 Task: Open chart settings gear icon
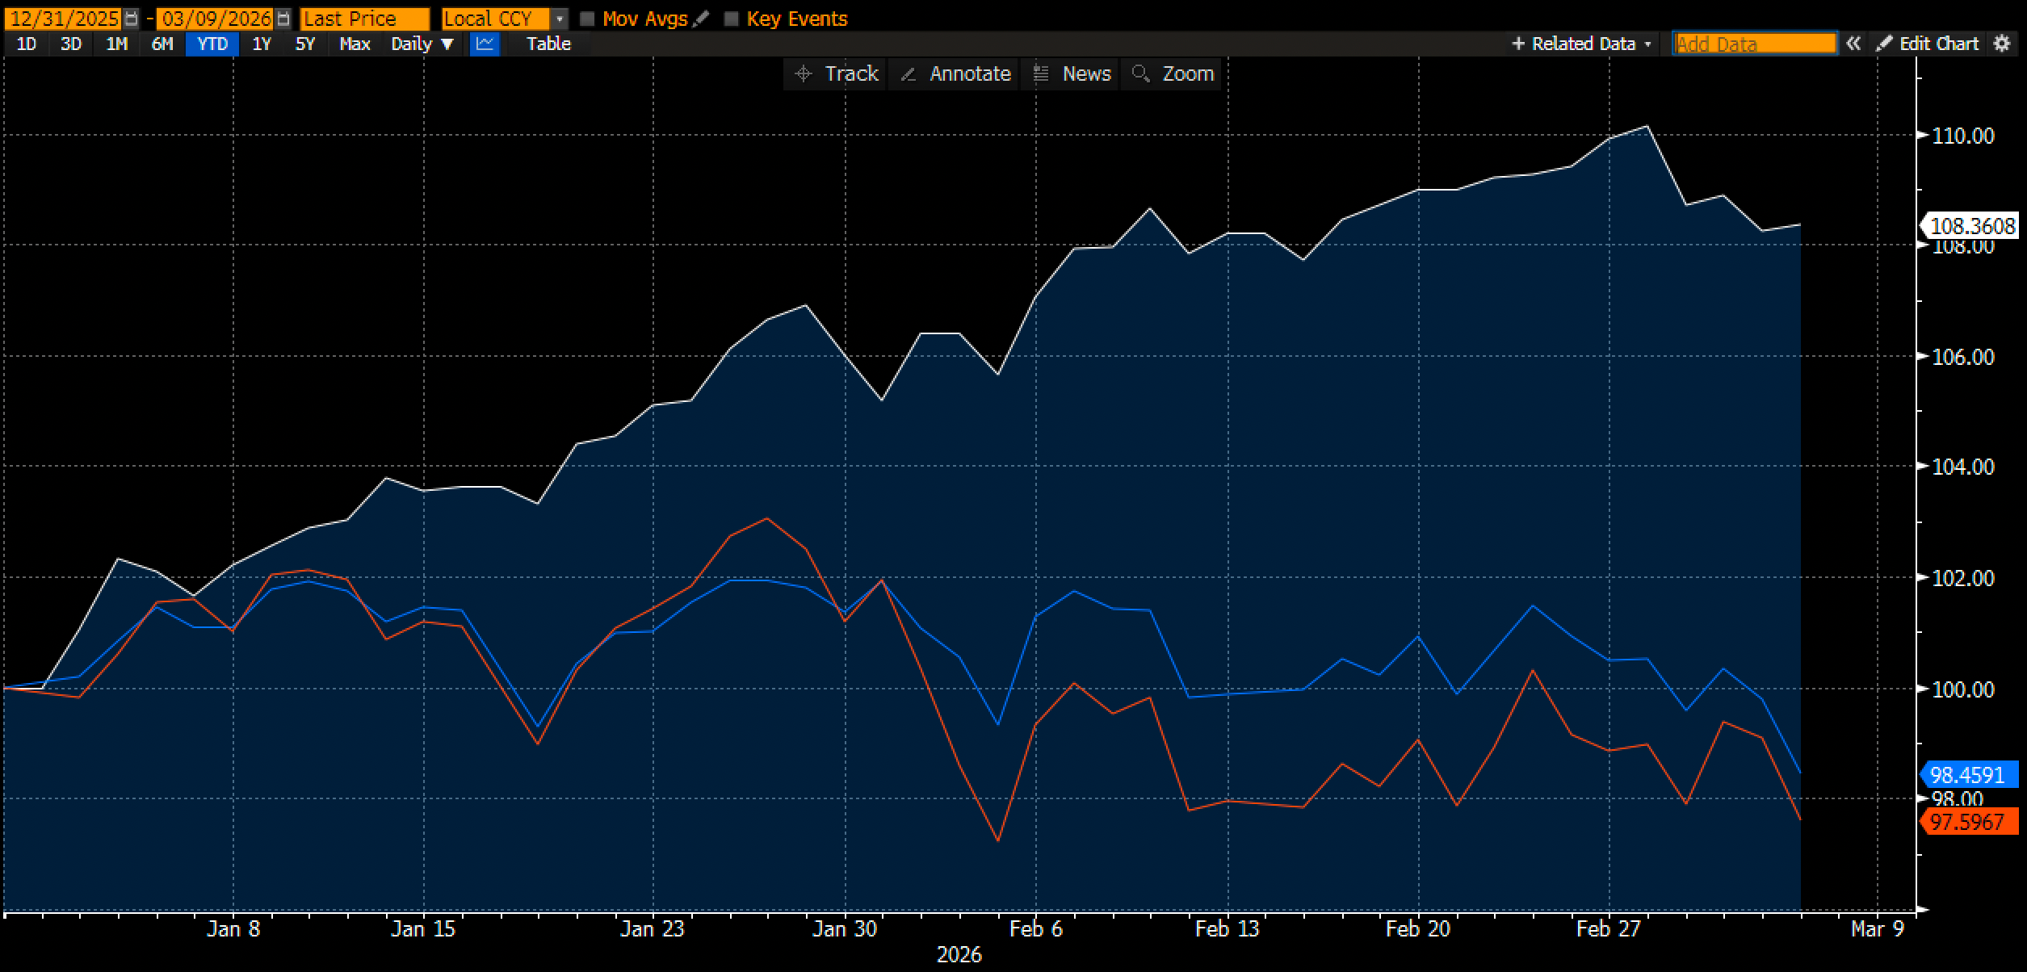click(2002, 44)
